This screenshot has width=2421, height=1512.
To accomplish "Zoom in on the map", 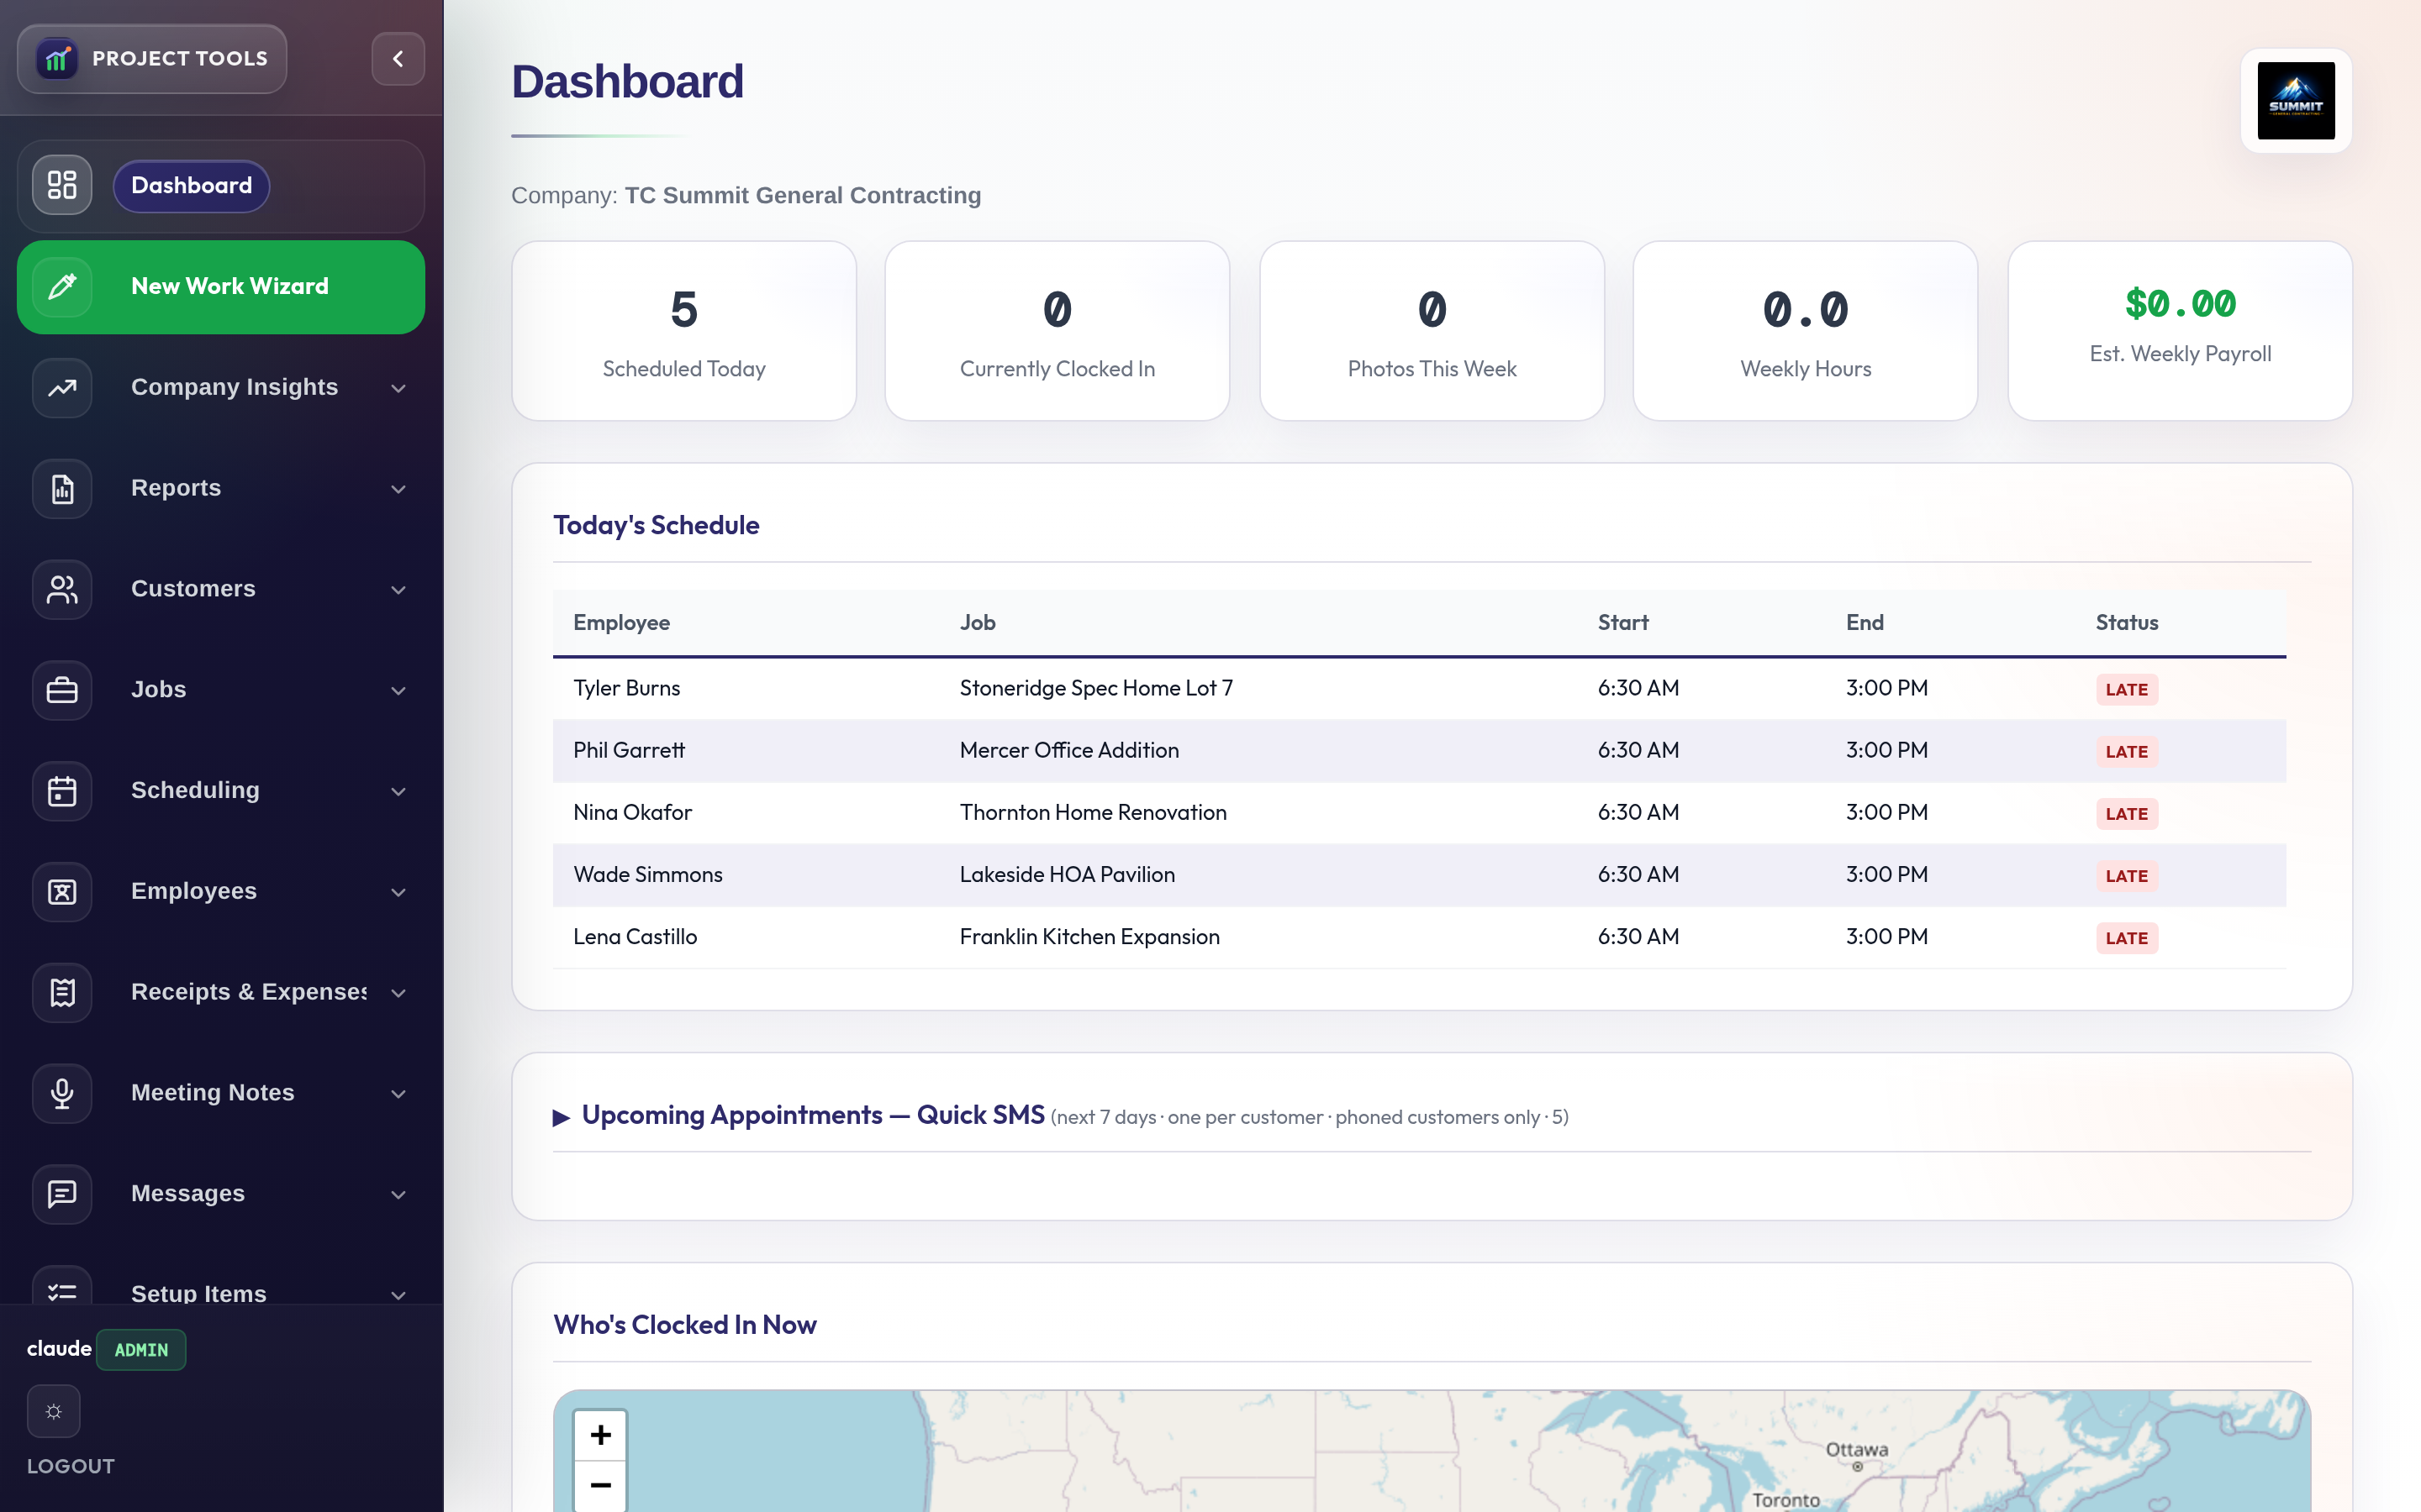I will pyautogui.click(x=600, y=1435).
